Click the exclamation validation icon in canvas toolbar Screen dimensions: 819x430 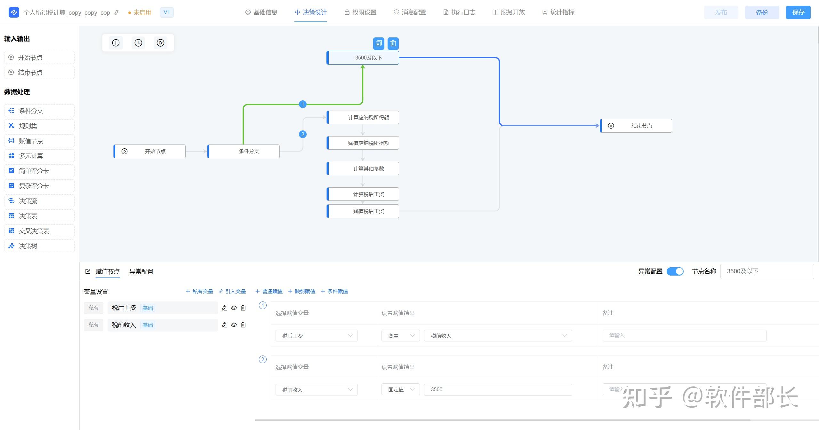pyautogui.click(x=116, y=43)
